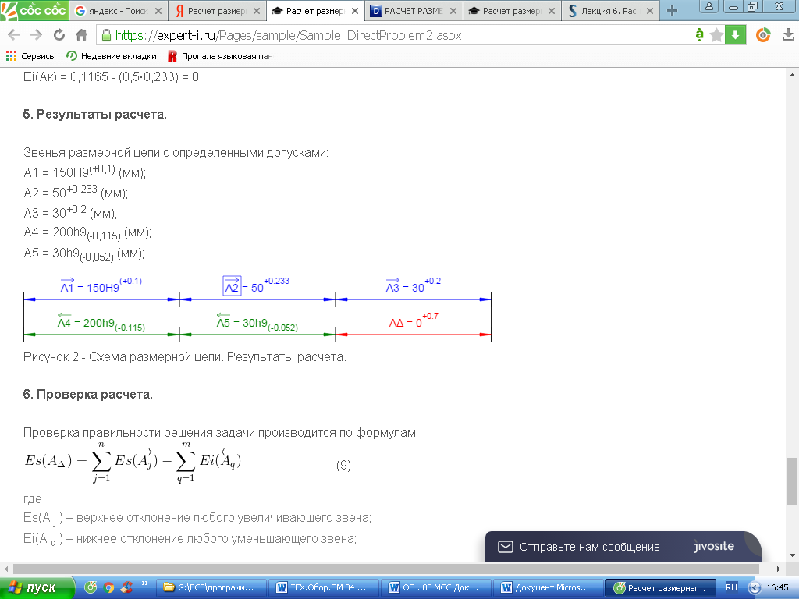
Task: Reload the page with refresh icon
Action: click(x=59, y=35)
